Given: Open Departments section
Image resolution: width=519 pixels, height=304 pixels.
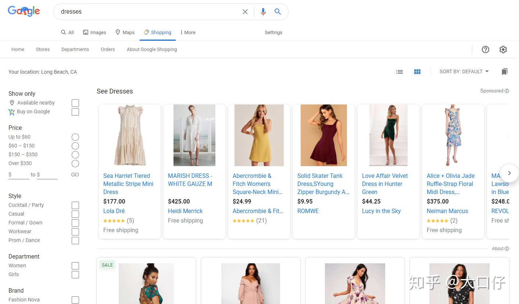Looking at the screenshot, I should tap(75, 50).
